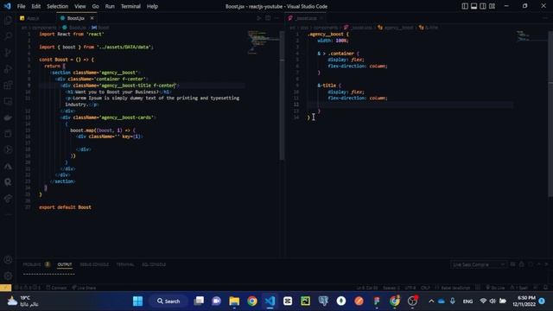
Task: Click the CRLF end of line indicator
Action: (x=426, y=288)
